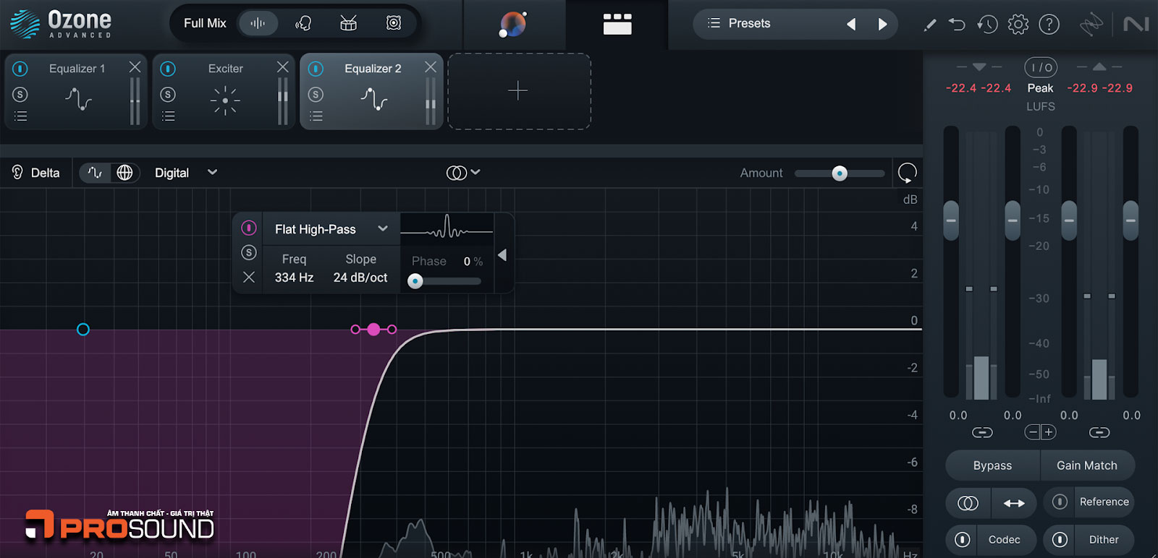The width and height of the screenshot is (1158, 558).
Task: Expand the stereo channel mode dropdown
Action: click(463, 173)
